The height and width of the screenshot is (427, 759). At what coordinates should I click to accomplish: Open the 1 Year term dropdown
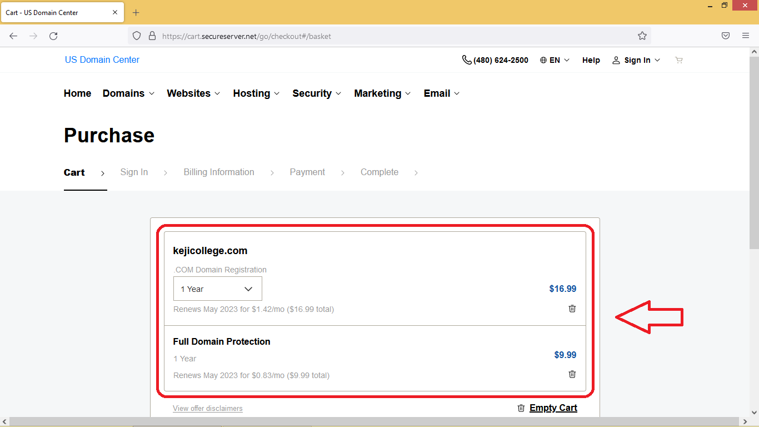click(218, 289)
